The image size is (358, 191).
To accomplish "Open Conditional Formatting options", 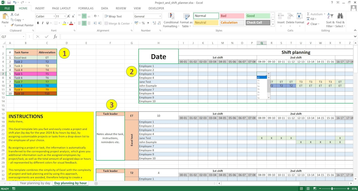I will (x=171, y=20).
